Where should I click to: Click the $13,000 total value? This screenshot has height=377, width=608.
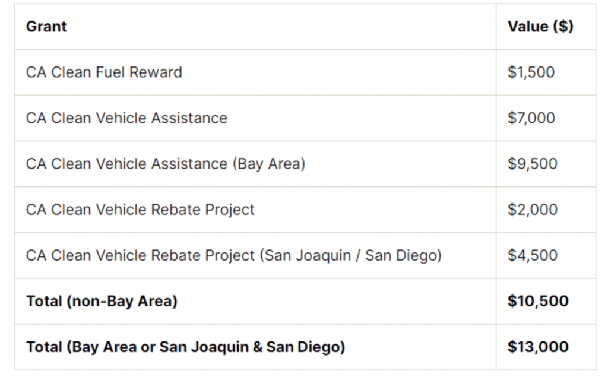pyautogui.click(x=538, y=347)
